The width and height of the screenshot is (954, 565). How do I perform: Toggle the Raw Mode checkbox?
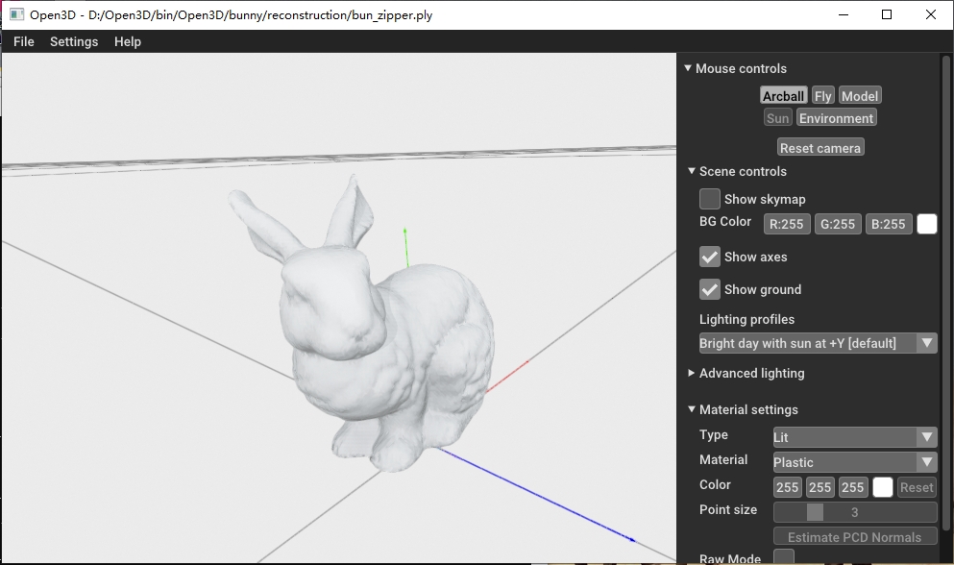pyautogui.click(x=784, y=556)
